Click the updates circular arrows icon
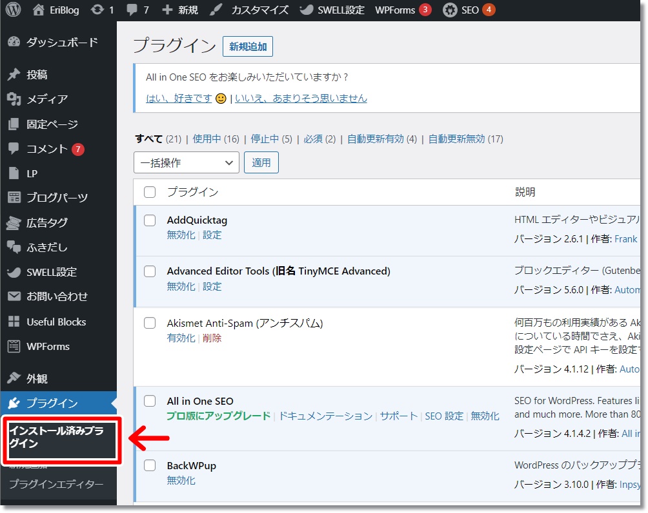The width and height of the screenshot is (648, 513). click(97, 10)
